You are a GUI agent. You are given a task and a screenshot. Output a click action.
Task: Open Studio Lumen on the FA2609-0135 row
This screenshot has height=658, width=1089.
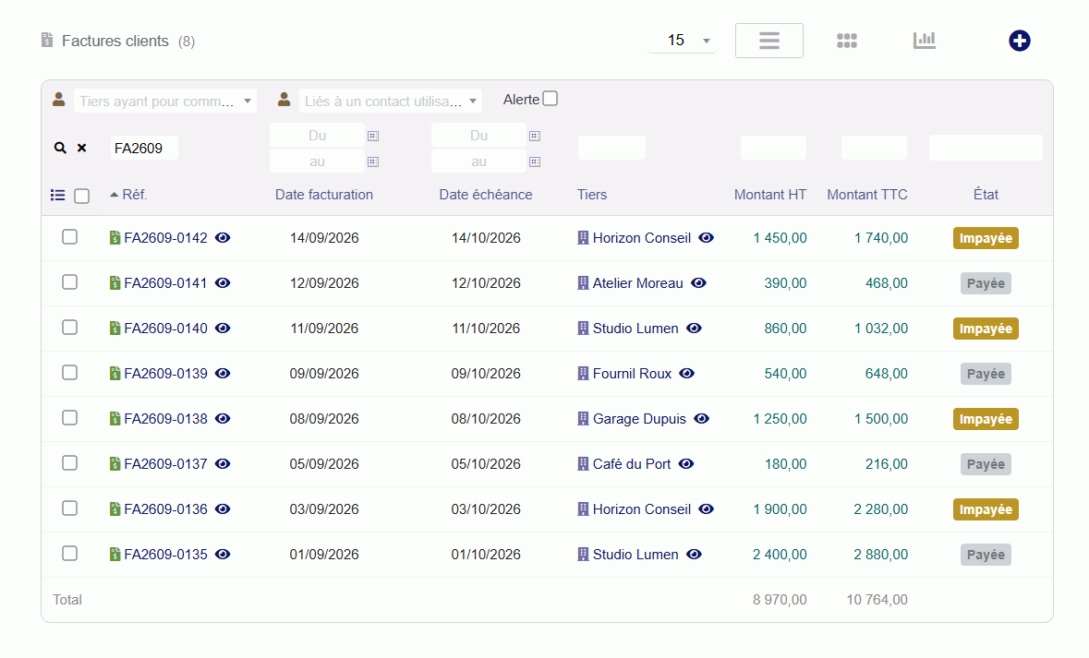tap(635, 554)
